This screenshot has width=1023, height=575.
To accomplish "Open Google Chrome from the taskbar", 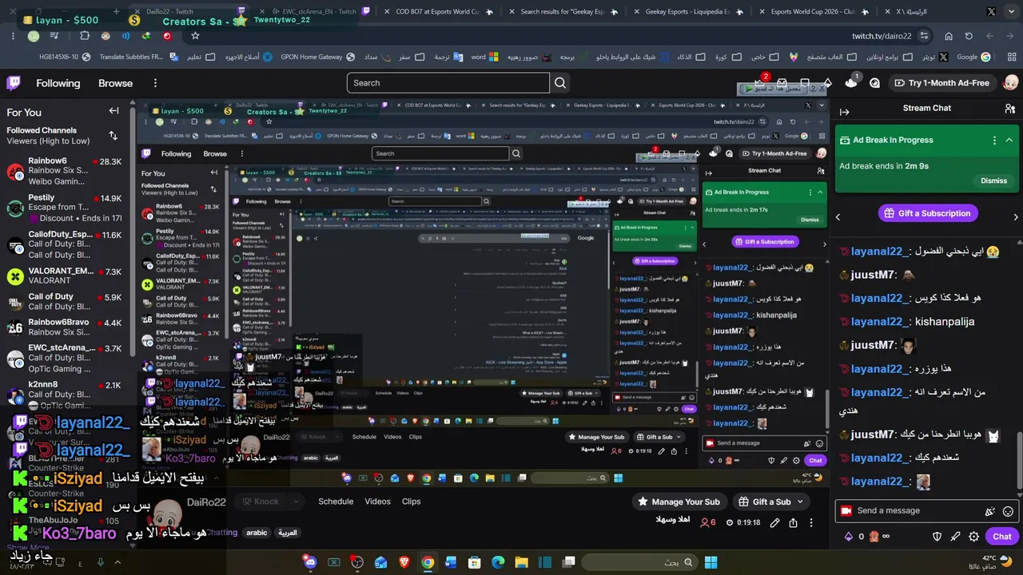I will click(428, 562).
